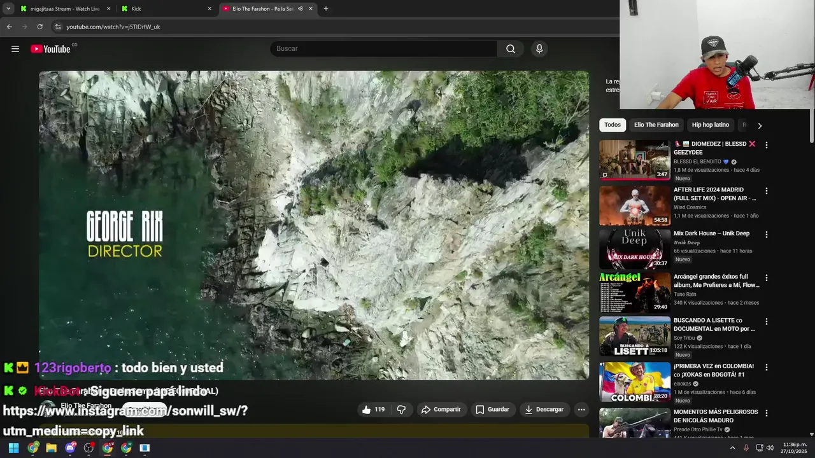This screenshot has width=815, height=458.
Task: Close the Kick tab
Action: point(209,9)
